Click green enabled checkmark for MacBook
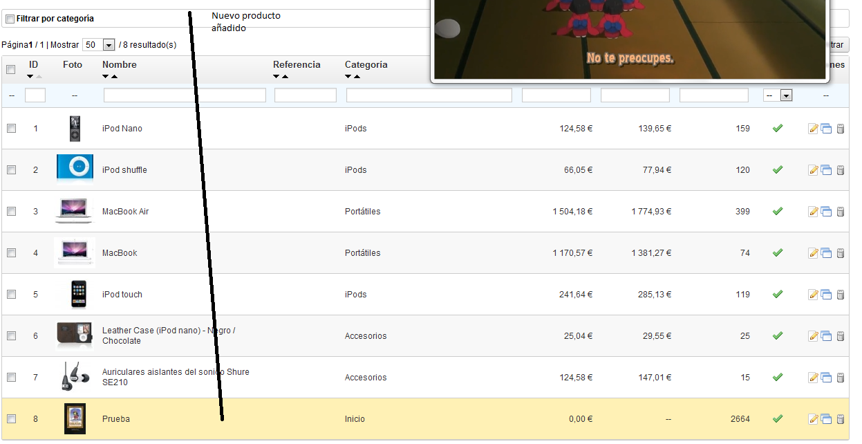 pos(777,252)
